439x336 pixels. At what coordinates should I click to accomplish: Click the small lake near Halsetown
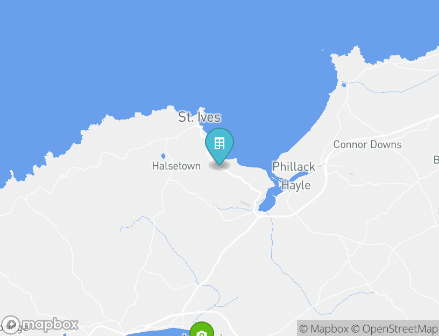point(163,156)
